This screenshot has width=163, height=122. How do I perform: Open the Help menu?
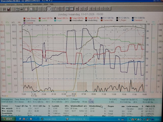pos(52,4)
